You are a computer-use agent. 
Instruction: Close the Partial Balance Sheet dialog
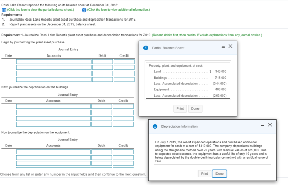(x=230, y=46)
